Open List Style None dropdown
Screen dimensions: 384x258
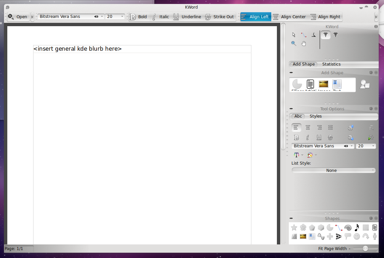[x=334, y=171]
